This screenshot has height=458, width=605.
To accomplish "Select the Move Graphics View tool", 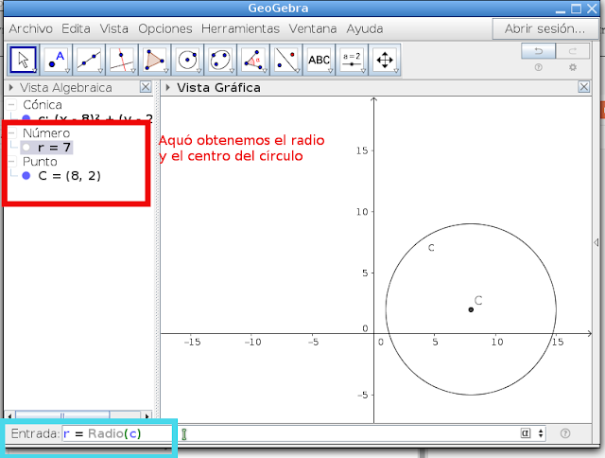I will [385, 60].
